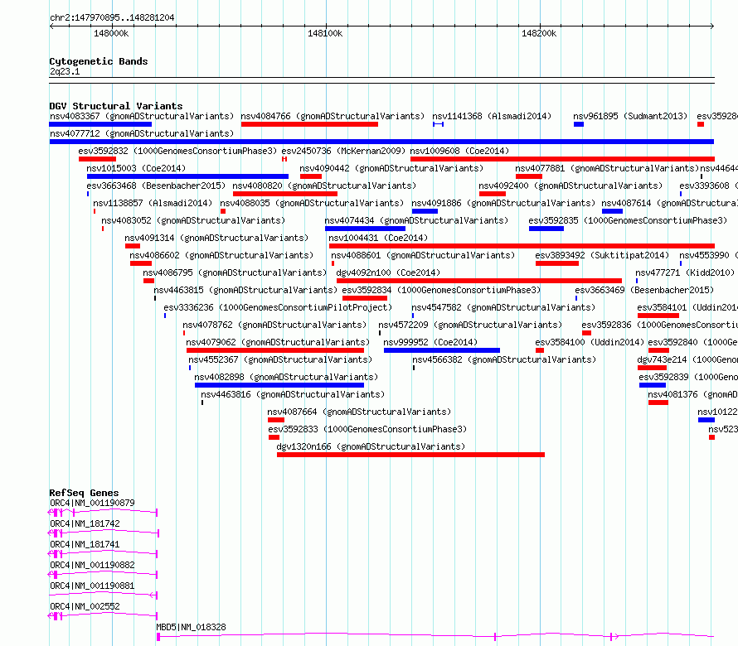The width and height of the screenshot is (738, 646).
Task: Click the red bar of nsv1009608
Action: (562, 159)
